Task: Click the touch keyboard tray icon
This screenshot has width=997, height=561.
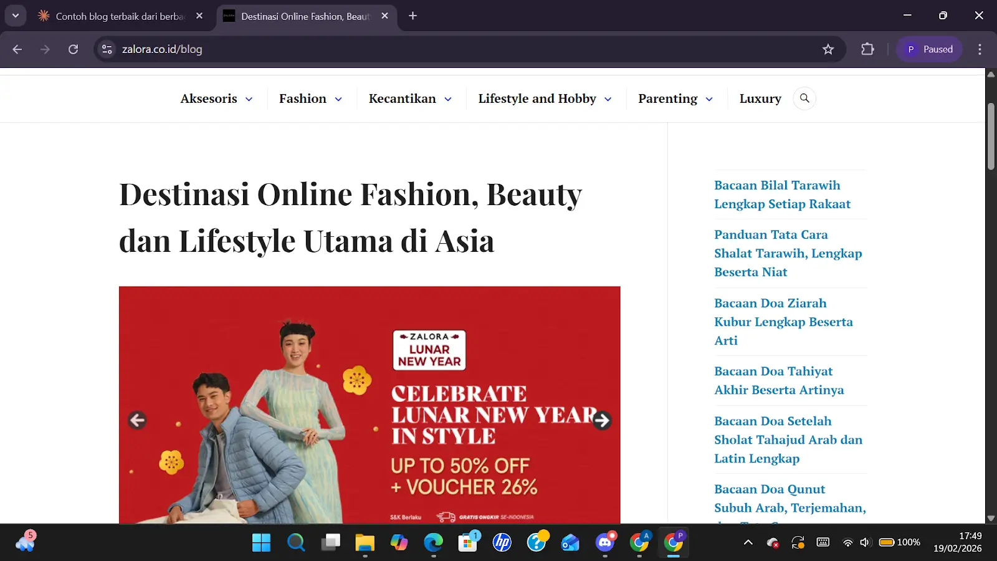Action: (x=823, y=542)
